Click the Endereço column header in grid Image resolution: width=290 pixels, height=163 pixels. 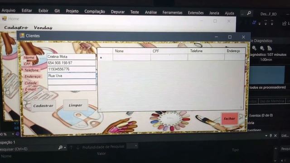[235, 51]
